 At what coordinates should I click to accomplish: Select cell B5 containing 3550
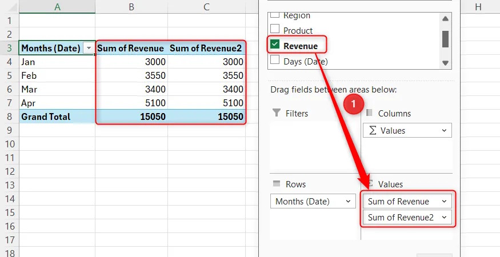(131, 75)
